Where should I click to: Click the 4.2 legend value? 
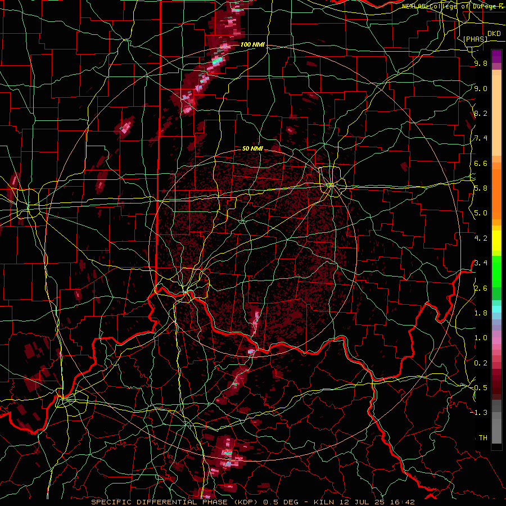[x=481, y=238]
